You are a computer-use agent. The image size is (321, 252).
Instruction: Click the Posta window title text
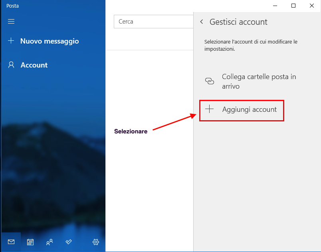click(12, 6)
